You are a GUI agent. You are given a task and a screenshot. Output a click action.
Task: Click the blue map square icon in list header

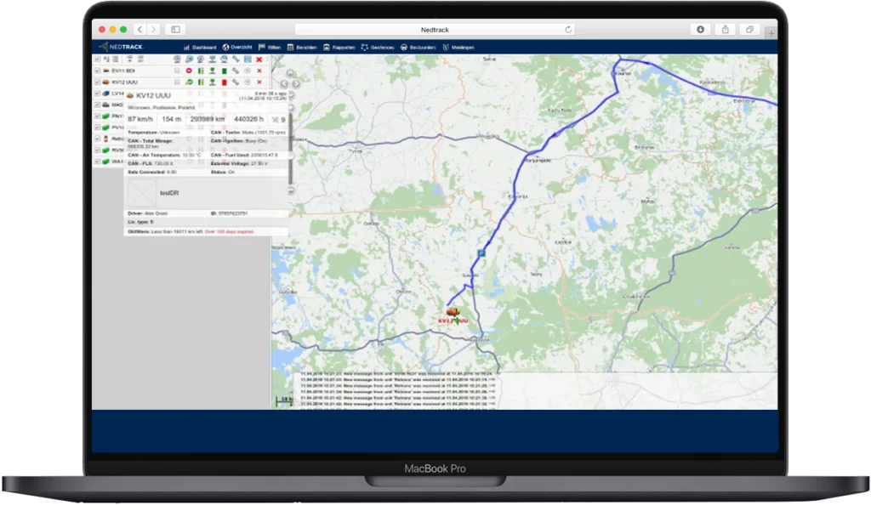[248, 59]
